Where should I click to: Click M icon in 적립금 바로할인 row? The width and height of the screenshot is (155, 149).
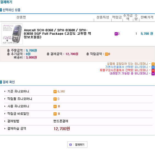click(55, 114)
